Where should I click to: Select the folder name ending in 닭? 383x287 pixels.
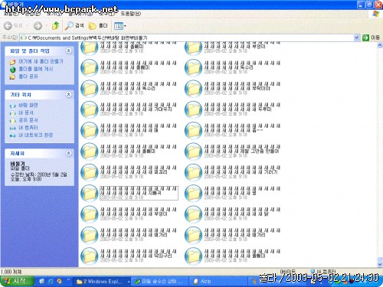pyautogui.click(x=242, y=212)
